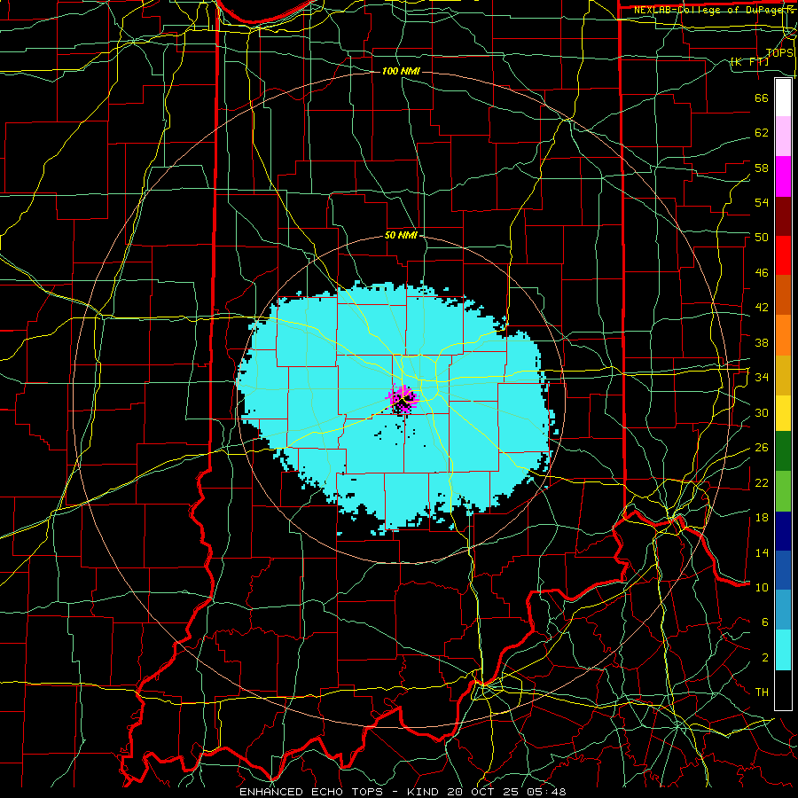Click the white 66 kft color swatch

783,98
